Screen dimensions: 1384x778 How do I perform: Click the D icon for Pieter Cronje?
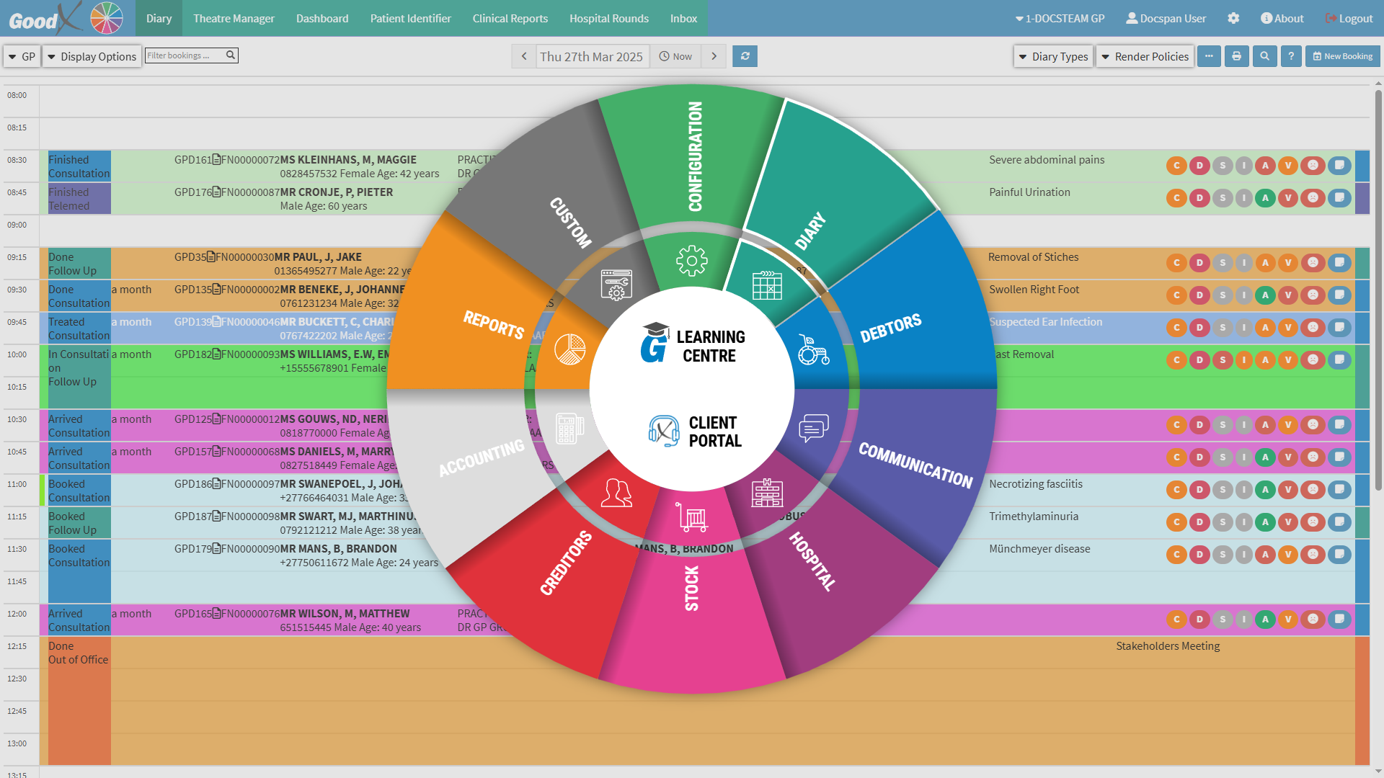(x=1199, y=198)
